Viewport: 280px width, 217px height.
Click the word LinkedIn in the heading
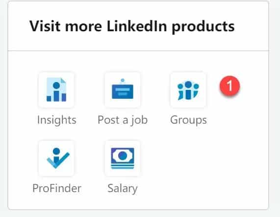137,26
